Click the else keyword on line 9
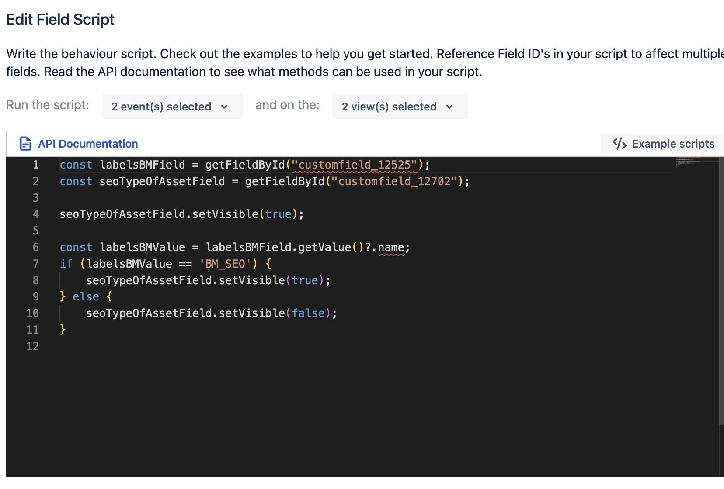 [86, 296]
